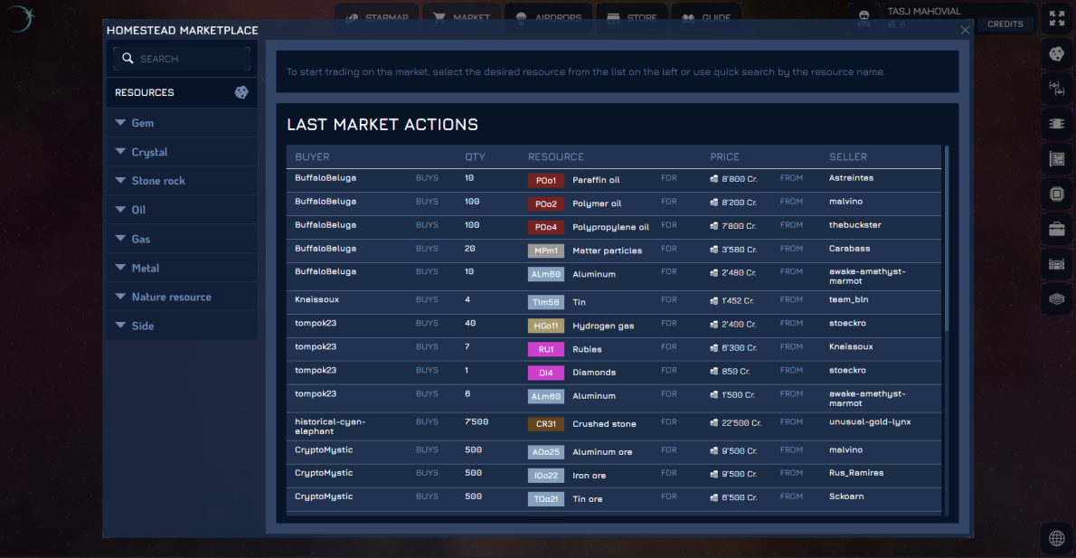Open the blueprint plan icon in sidebar
The height and width of the screenshot is (558, 1076).
[x=1056, y=159]
